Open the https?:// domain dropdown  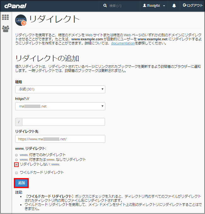(x=60, y=106)
